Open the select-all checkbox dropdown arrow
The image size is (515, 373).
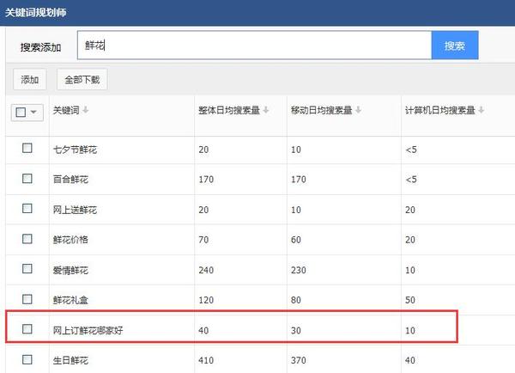[33, 113]
